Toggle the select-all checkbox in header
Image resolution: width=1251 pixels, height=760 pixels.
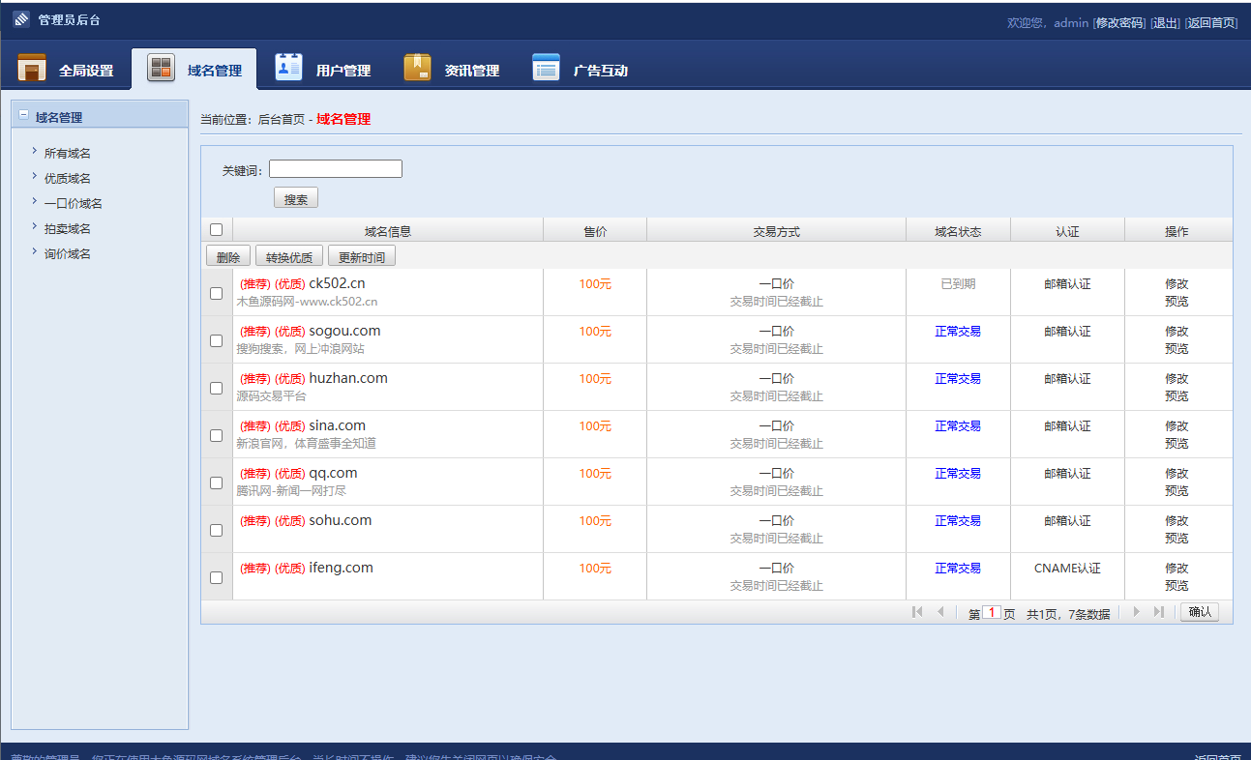[x=217, y=230]
